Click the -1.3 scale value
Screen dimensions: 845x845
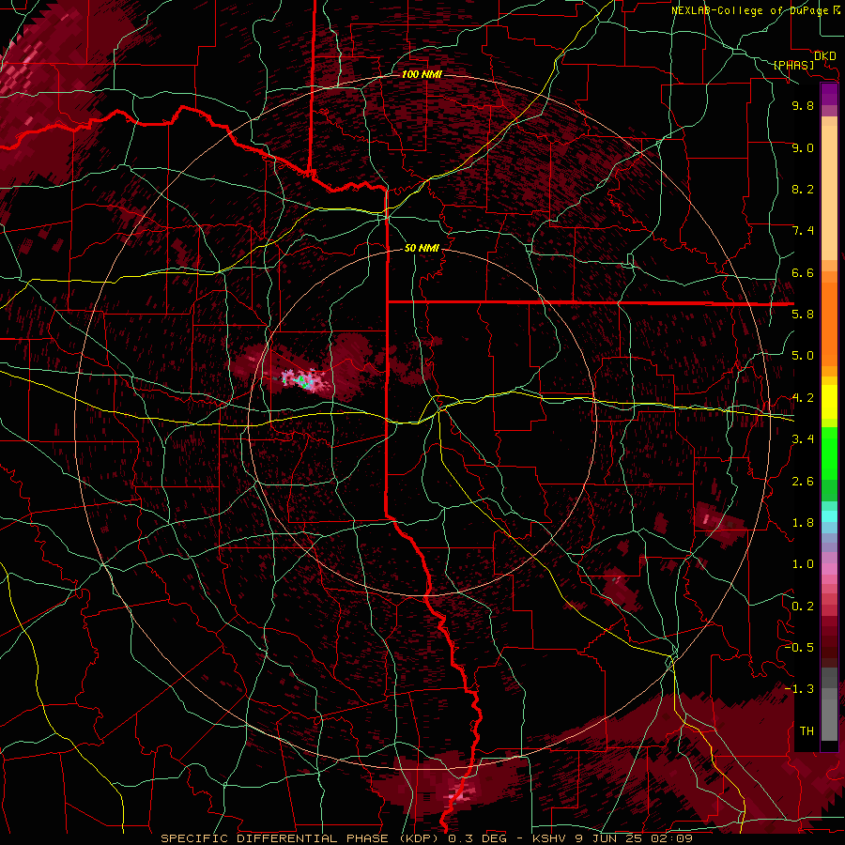(799, 689)
